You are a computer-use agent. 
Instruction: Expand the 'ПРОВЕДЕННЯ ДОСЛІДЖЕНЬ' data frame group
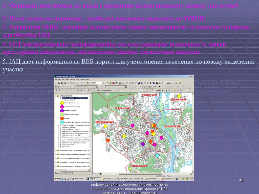point(56,151)
